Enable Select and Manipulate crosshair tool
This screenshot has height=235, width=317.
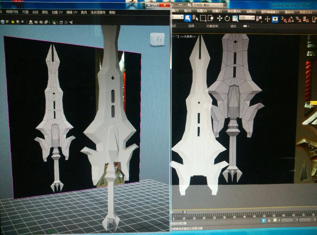click(x=267, y=19)
